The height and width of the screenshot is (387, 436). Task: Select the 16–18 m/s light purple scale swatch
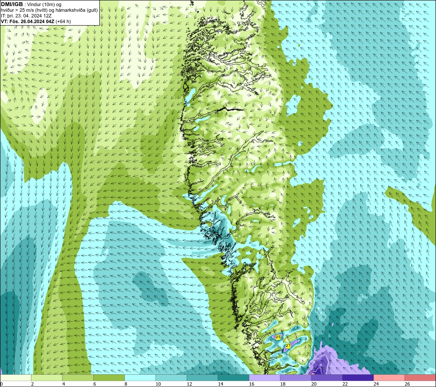[x=265, y=378]
